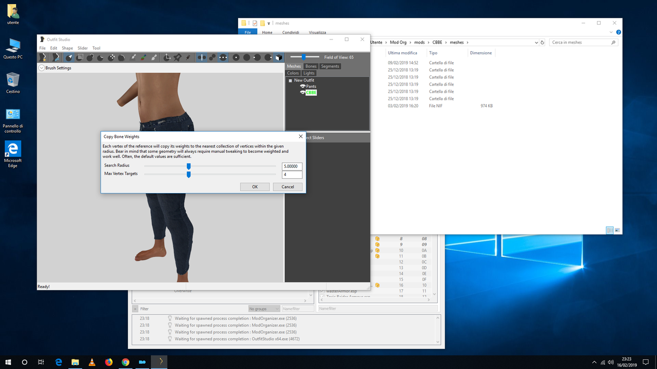Toggle X-Mirror in Outfit Studio toolbar
Screen dimensions: 657x369
click(201, 57)
